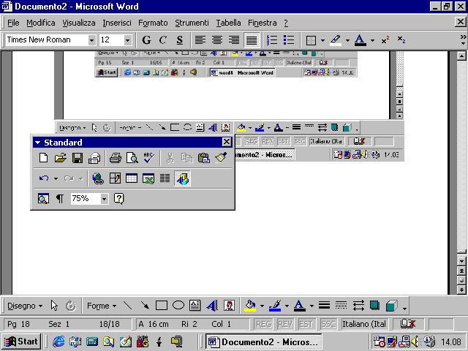
Task: Open the Office Assistant help icon
Action: 118,198
